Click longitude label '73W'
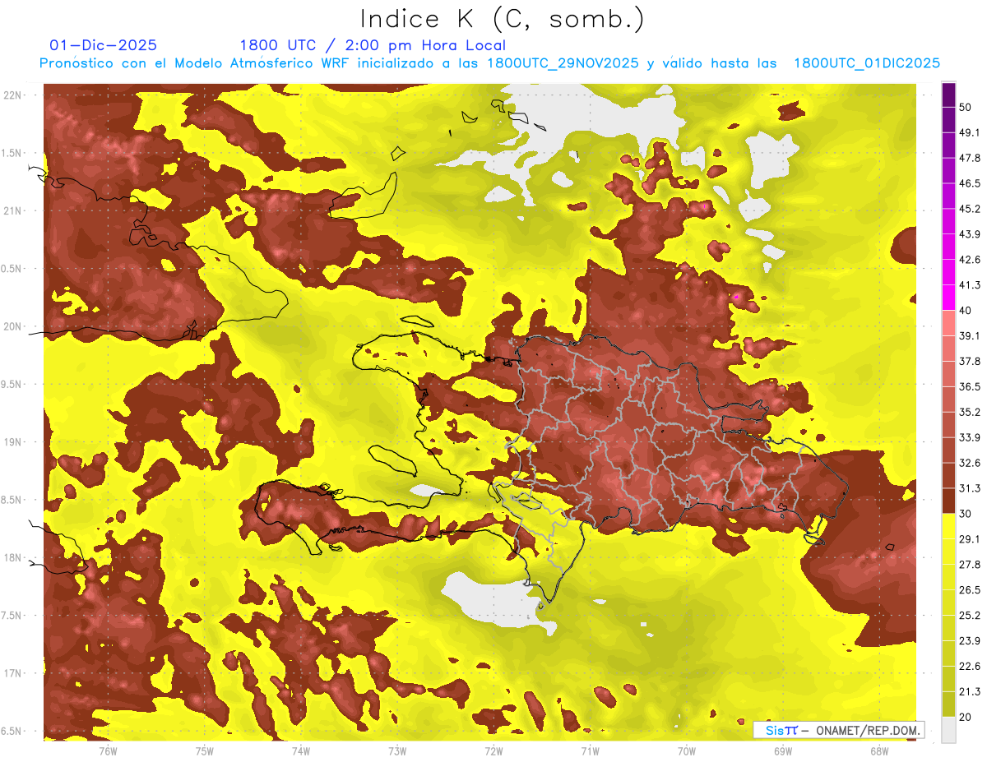This screenshot has width=987, height=762. coord(397,750)
